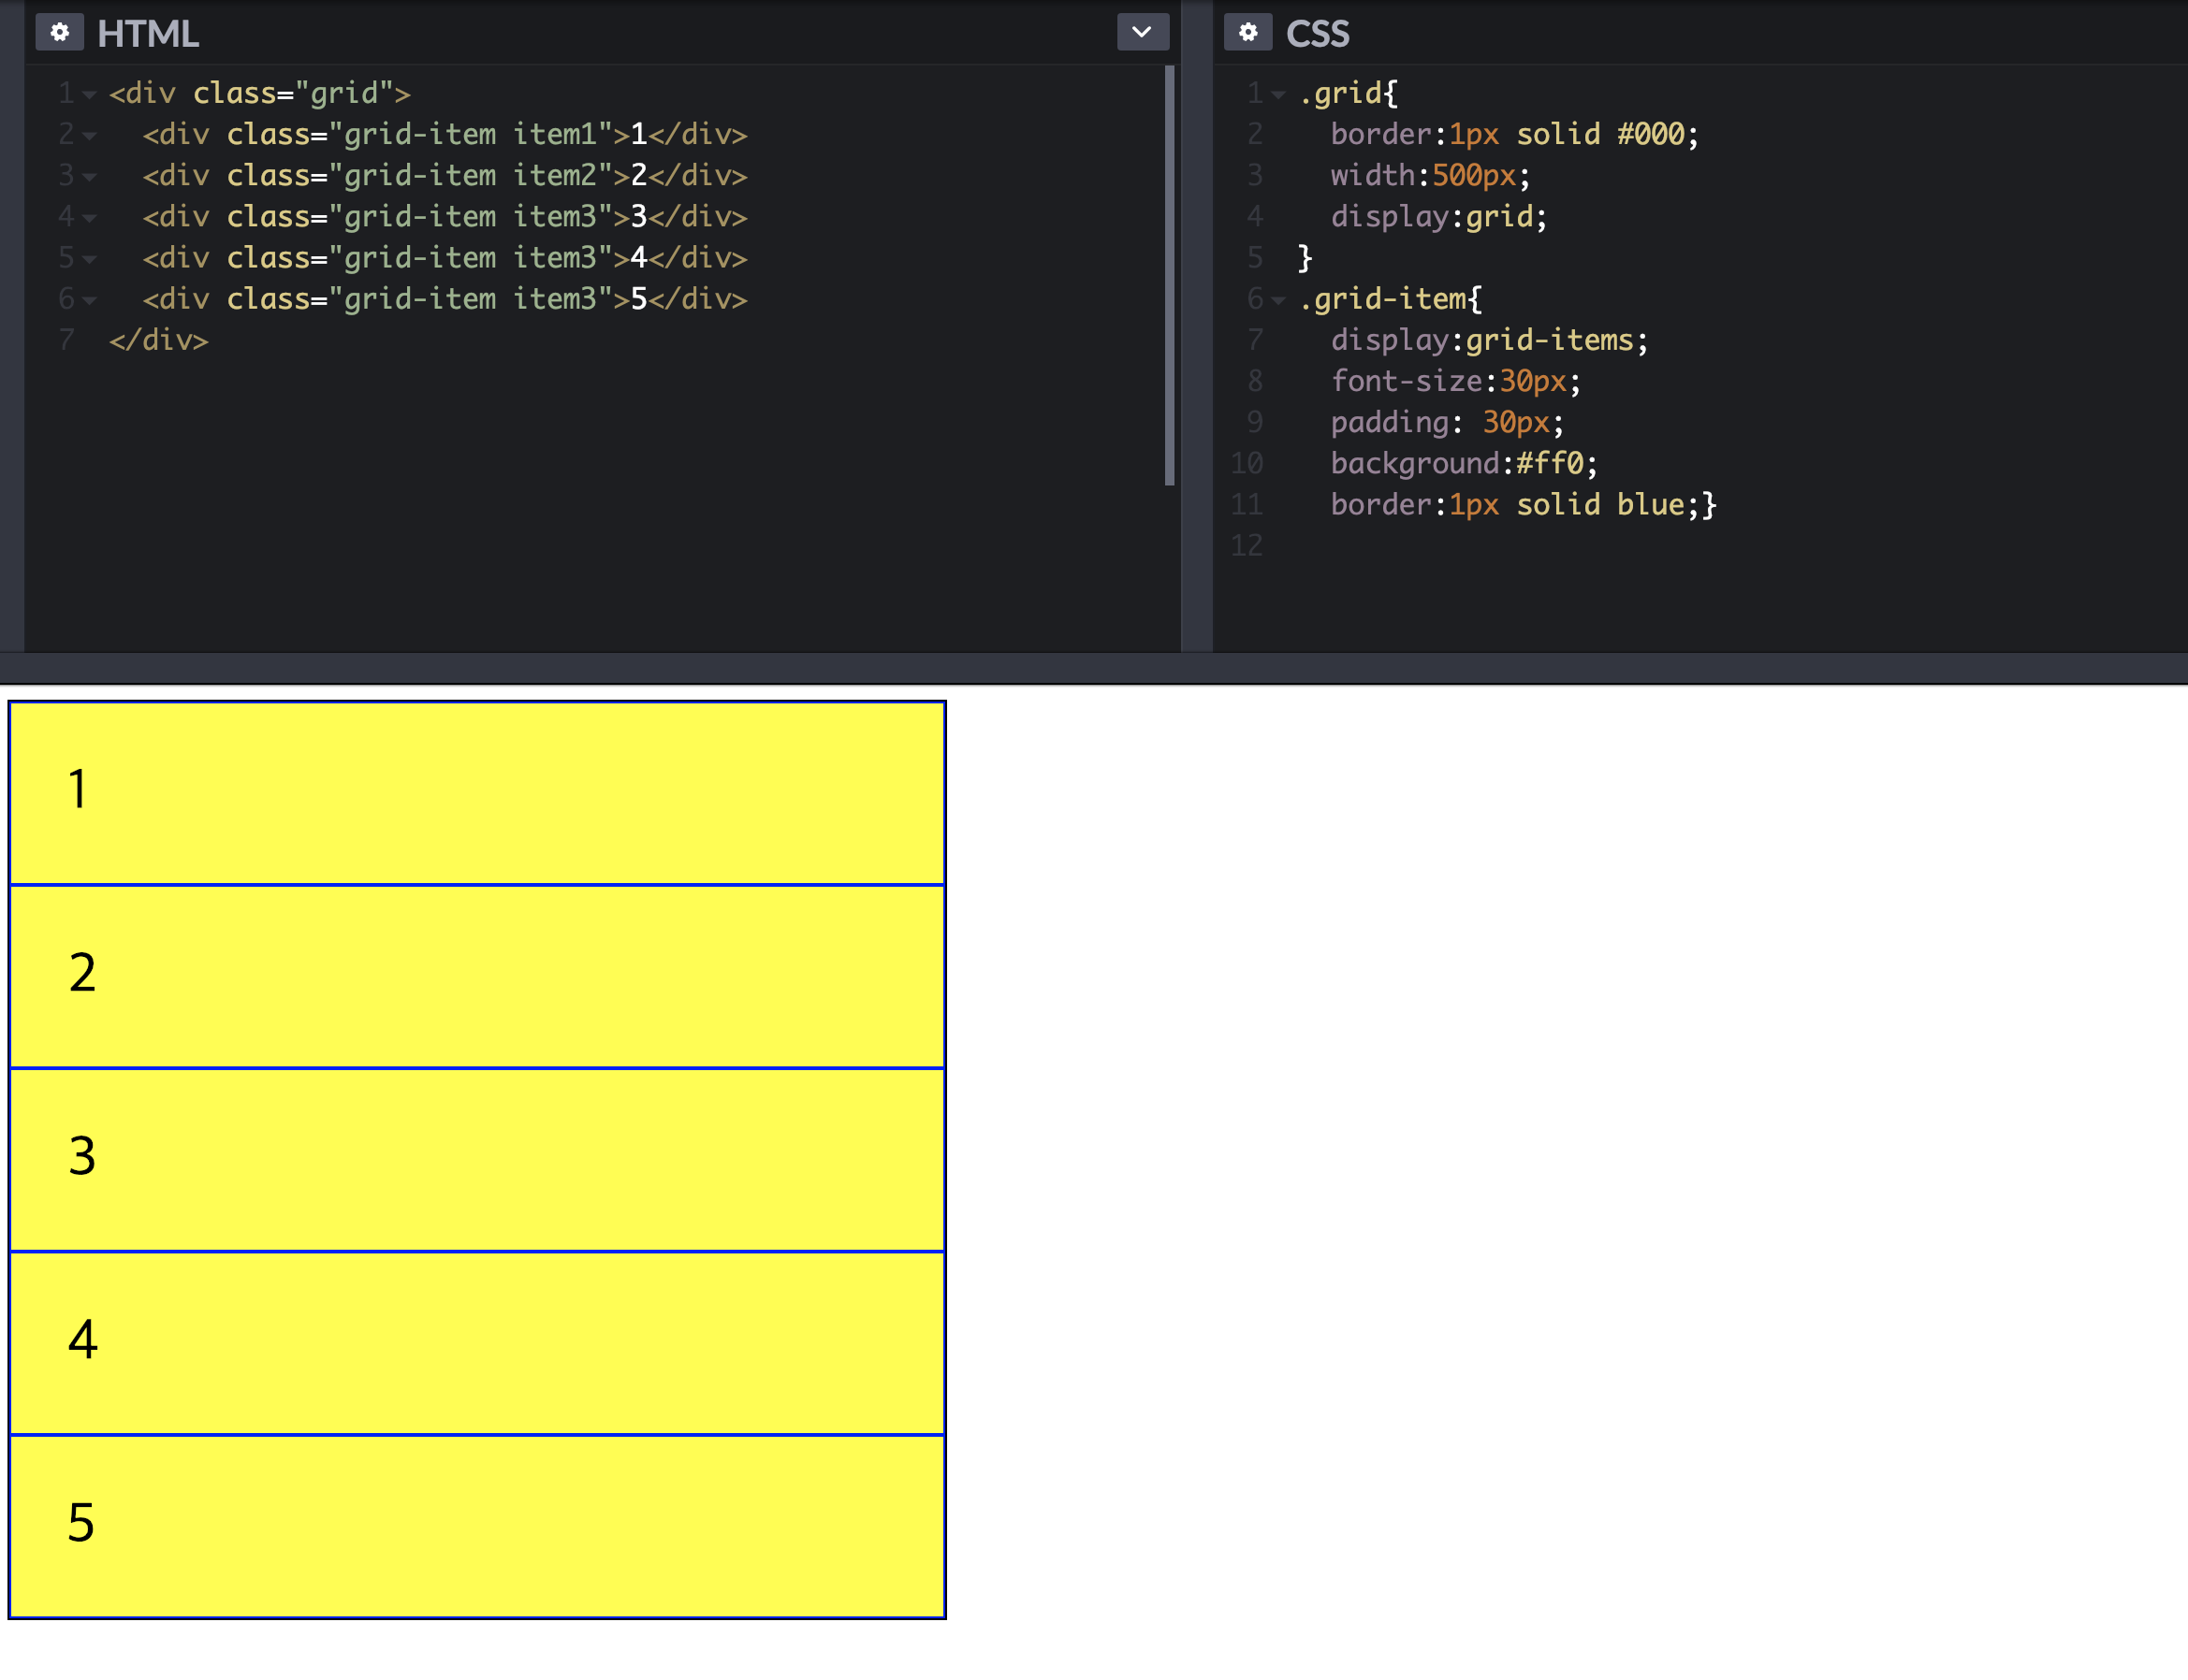2188x1680 pixels.
Task: Collapse the grid div fold arrow on HTML line 1
Action: pyautogui.click(x=90, y=95)
